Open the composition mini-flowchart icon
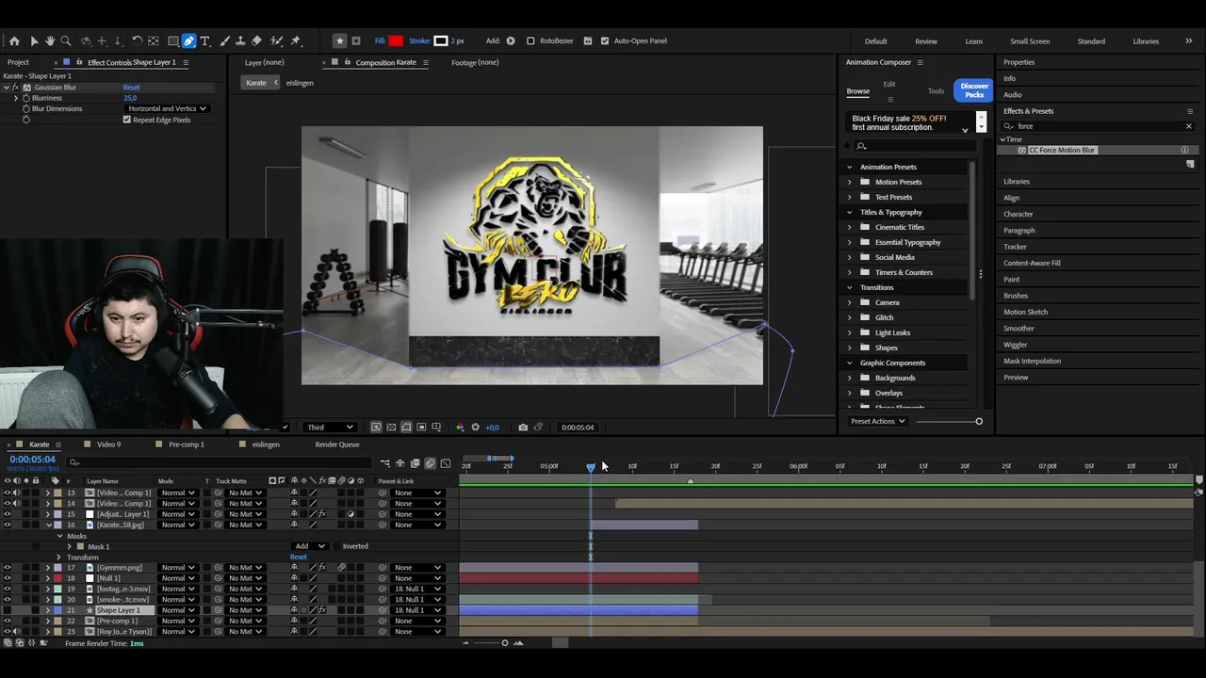Screen dimensions: 1206x678 tap(384, 463)
